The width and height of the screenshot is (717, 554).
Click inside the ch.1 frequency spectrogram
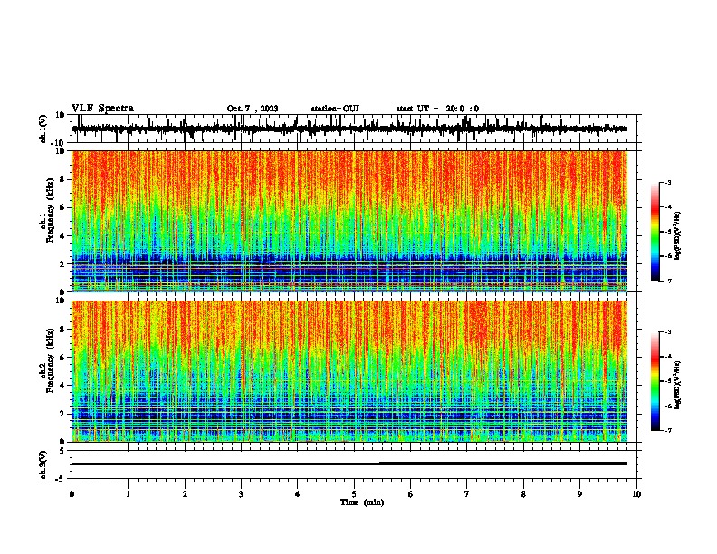point(349,221)
